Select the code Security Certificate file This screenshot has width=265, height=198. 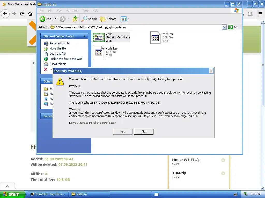click(x=111, y=37)
